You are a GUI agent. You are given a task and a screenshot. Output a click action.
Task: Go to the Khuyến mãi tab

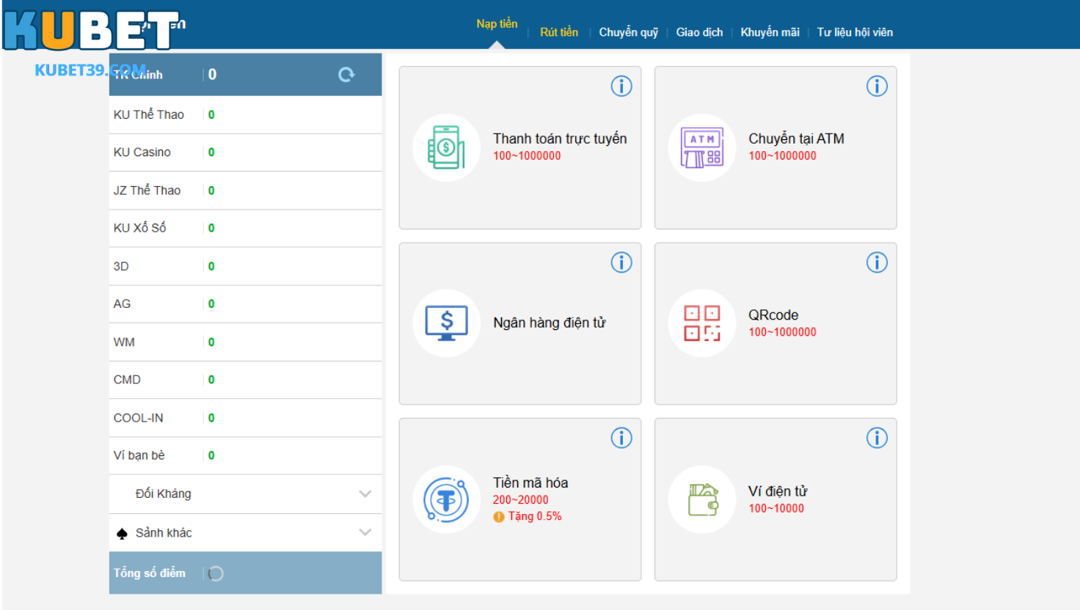click(770, 32)
